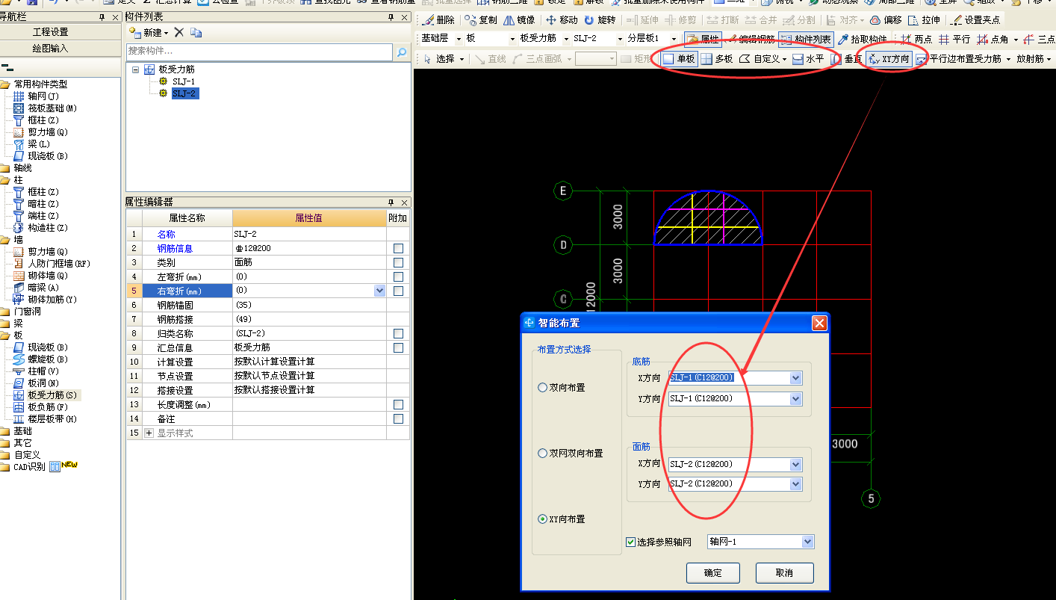Click the 搜索构件 search input field

coord(259,52)
